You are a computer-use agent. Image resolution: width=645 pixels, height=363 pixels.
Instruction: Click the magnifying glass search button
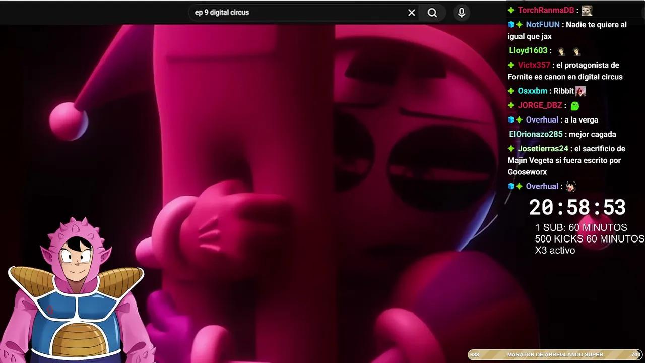[x=432, y=13]
